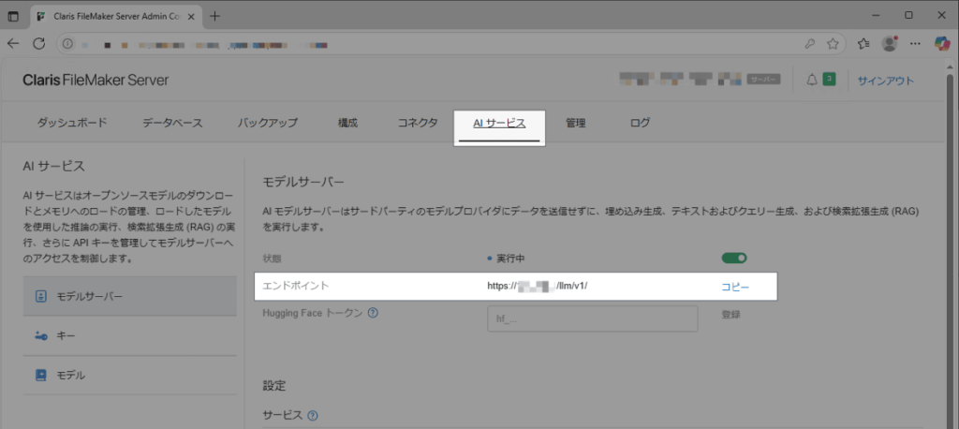Open the saved passwords key icon
The image size is (959, 429).
[x=809, y=44]
